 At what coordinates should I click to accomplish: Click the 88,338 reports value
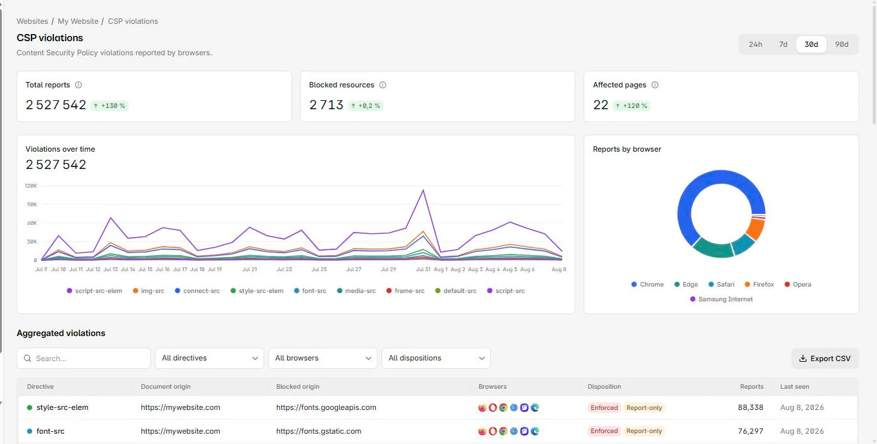click(750, 407)
